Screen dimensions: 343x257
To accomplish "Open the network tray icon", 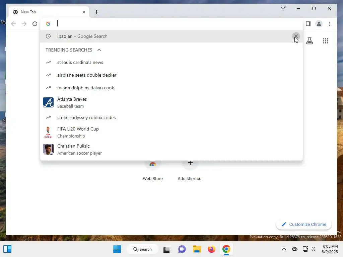I will pos(305,249).
